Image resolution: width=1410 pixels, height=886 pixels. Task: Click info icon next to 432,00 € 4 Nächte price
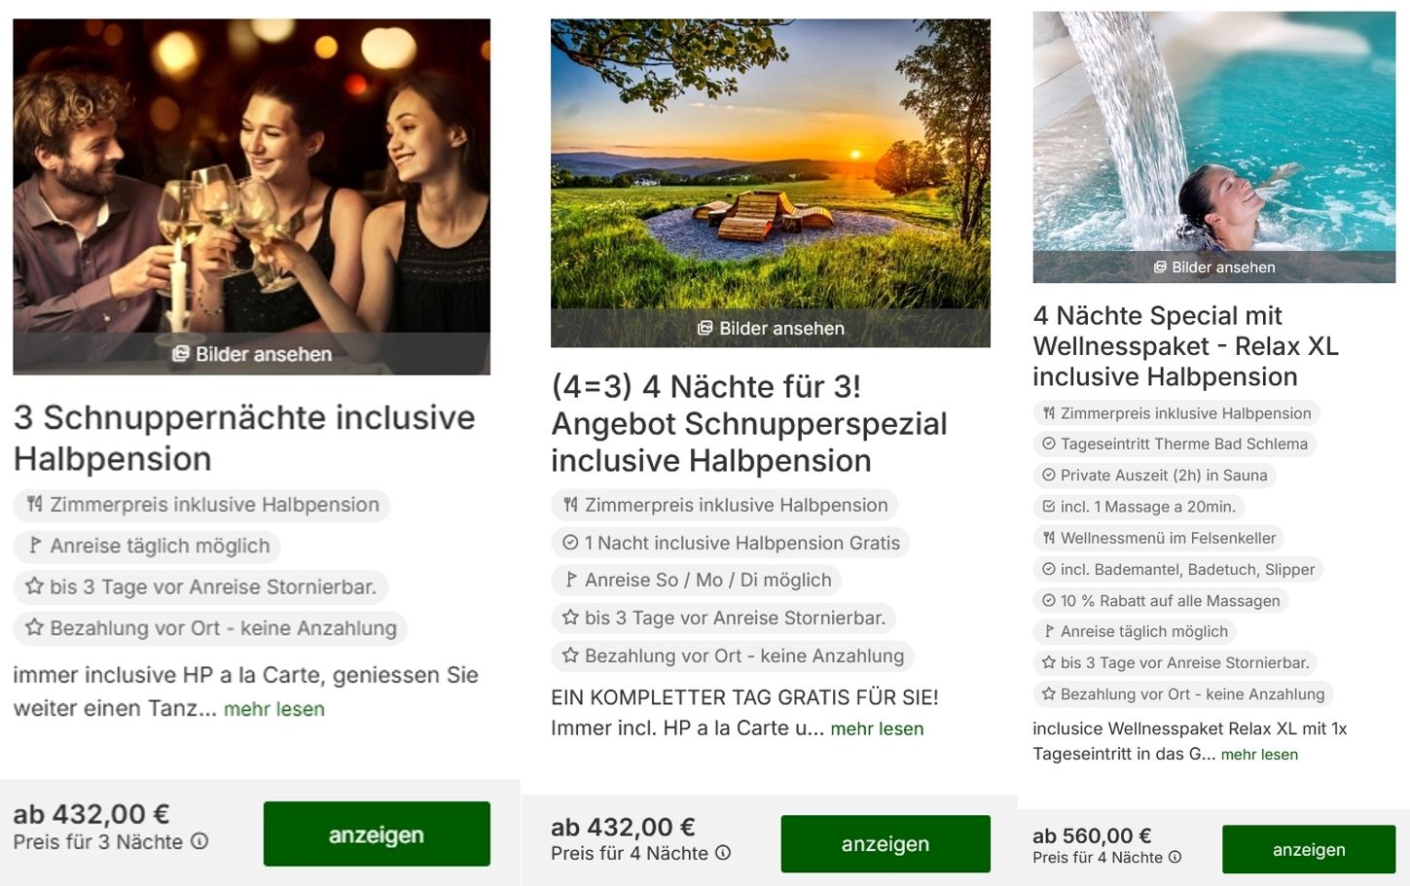coord(723,853)
